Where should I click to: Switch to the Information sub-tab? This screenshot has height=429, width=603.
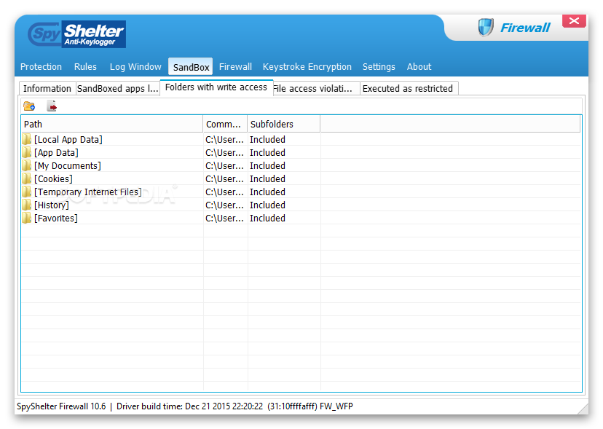tap(47, 88)
